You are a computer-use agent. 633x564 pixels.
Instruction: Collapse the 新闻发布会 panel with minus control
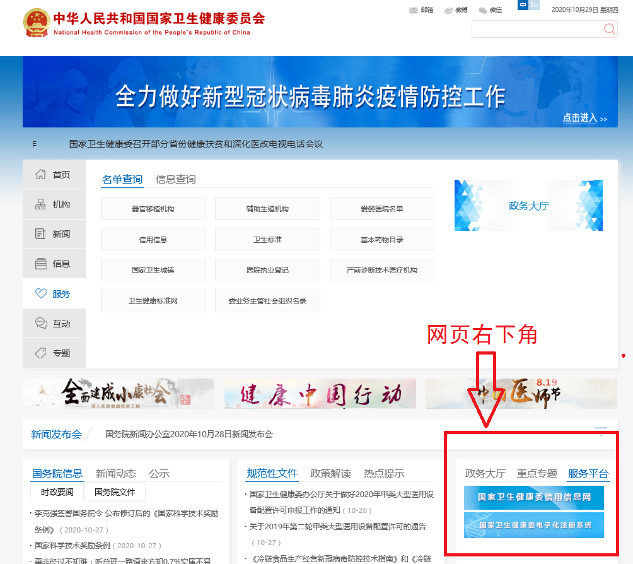601,428
